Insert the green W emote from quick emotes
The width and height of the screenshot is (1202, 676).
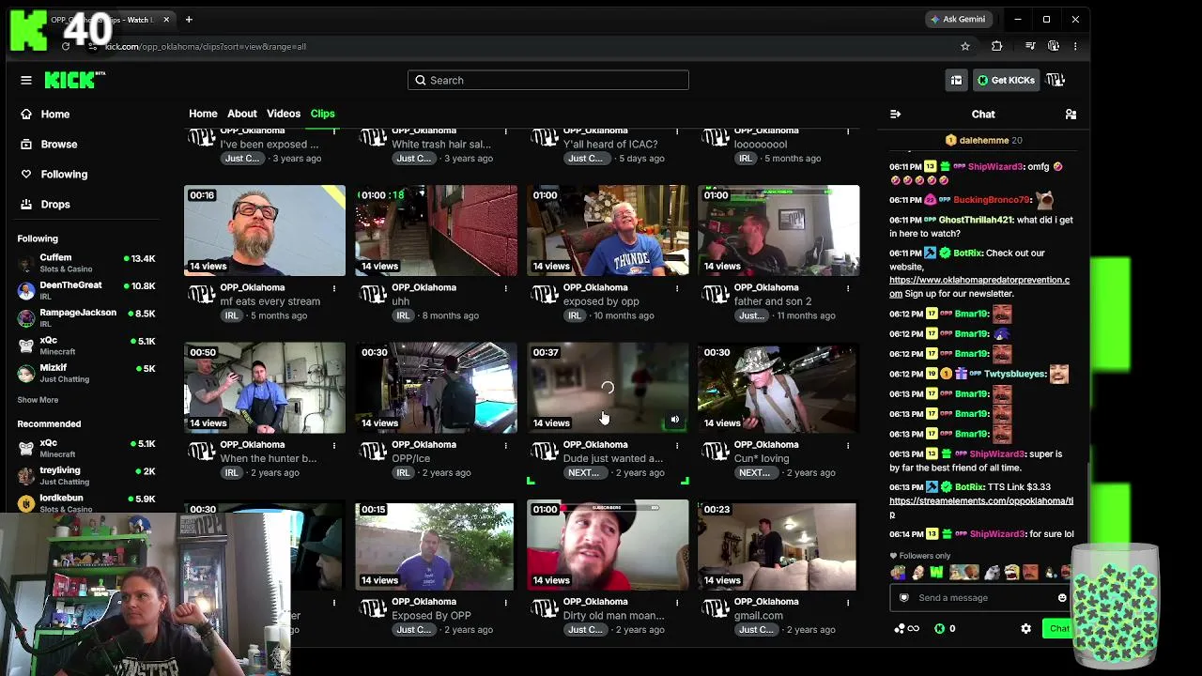(x=936, y=572)
